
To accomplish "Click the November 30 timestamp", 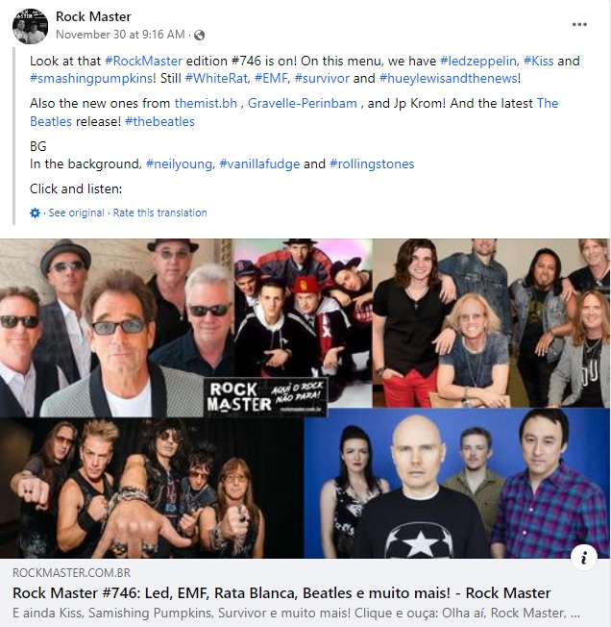I will (120, 35).
